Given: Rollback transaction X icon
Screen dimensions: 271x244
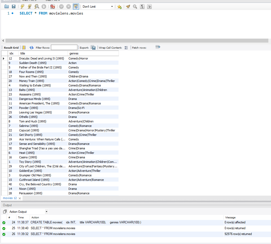Looking at the screenshot, I should (68, 7).
